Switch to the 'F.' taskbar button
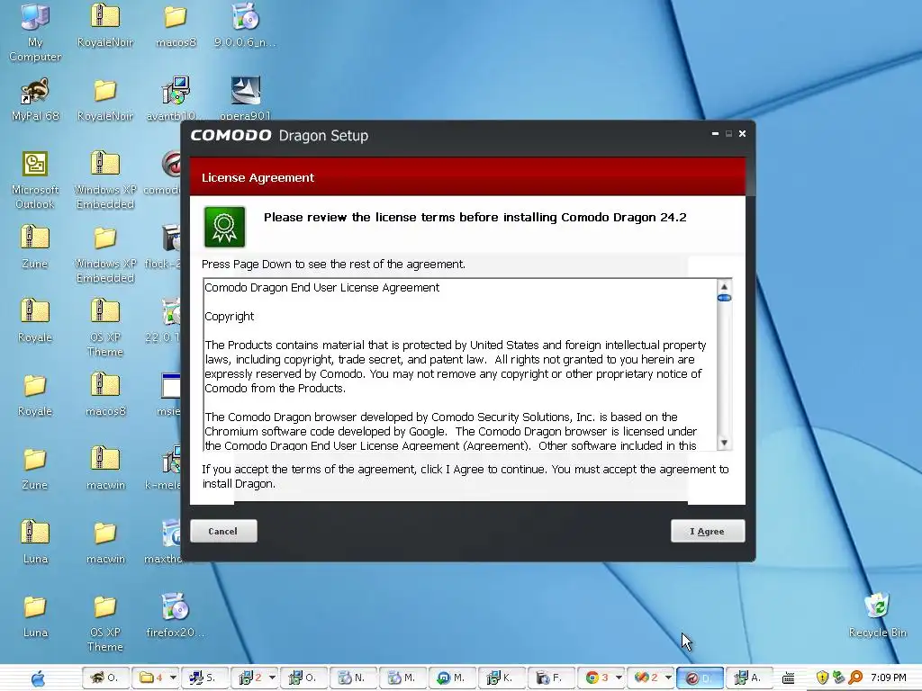Image resolution: width=922 pixels, height=691 pixels. (551, 678)
